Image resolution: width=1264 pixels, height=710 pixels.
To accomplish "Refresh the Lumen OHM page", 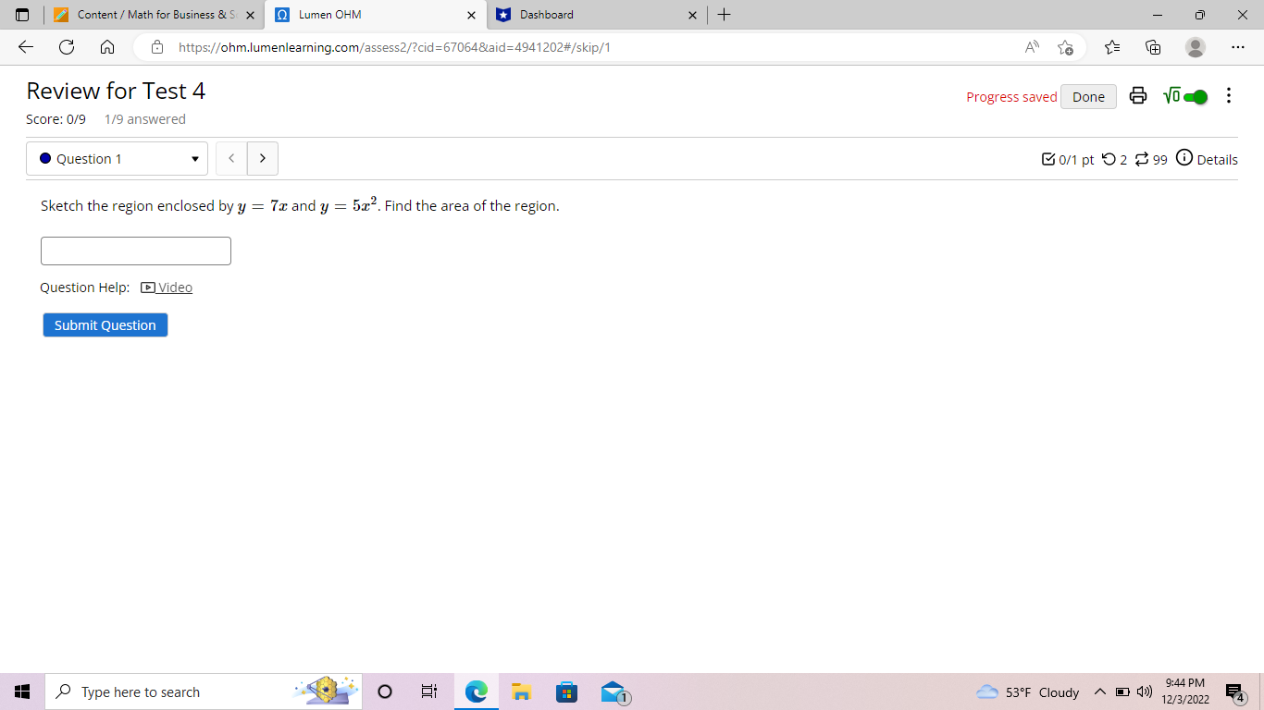I will pyautogui.click(x=67, y=47).
